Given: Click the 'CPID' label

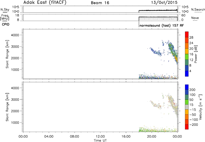Looking at the screenshot, I should (6, 24).
